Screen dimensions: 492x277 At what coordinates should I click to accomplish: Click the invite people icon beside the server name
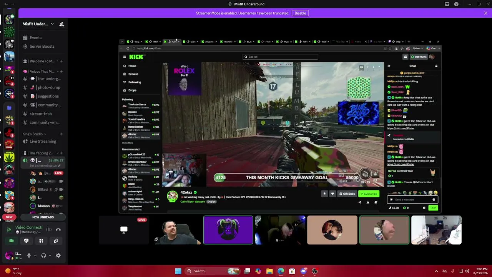tap(61, 24)
